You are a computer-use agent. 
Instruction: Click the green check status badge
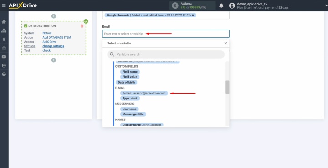coord(86,21)
